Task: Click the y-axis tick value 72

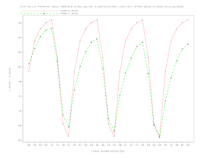Action: click(x=20, y=111)
